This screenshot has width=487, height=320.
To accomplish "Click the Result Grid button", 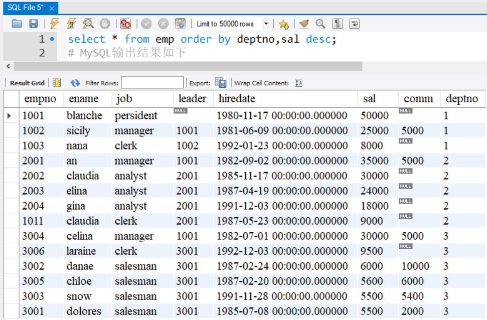I will pos(27,83).
